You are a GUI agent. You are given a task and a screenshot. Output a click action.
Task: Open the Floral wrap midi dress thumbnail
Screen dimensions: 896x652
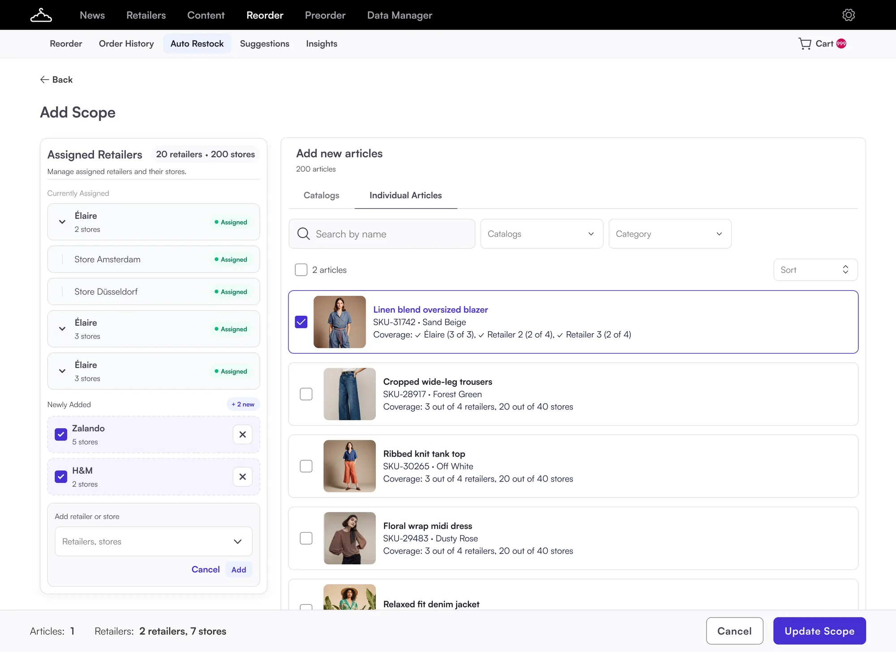[349, 538]
